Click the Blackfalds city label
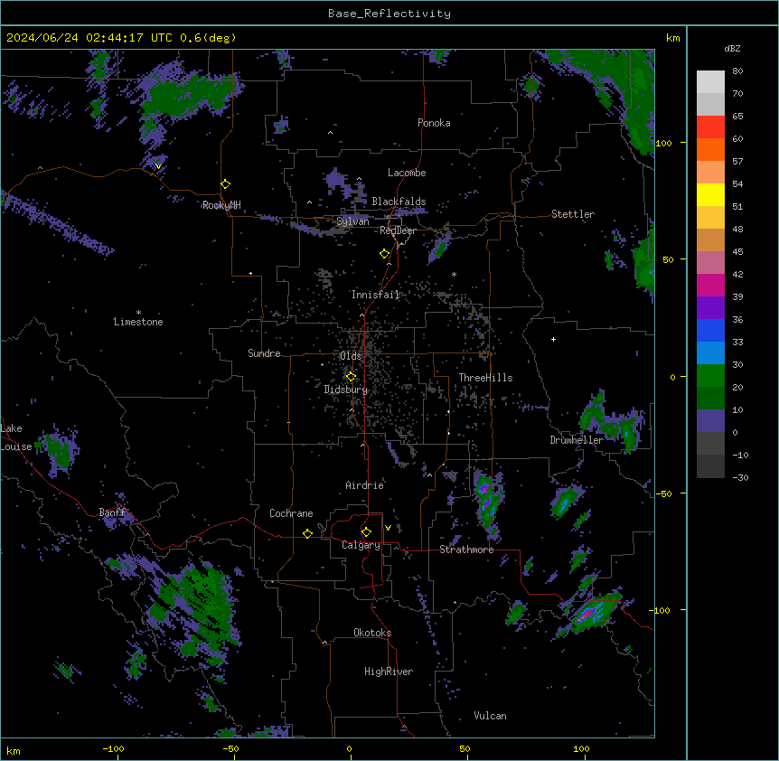Screen dimensions: 779x761 (399, 202)
